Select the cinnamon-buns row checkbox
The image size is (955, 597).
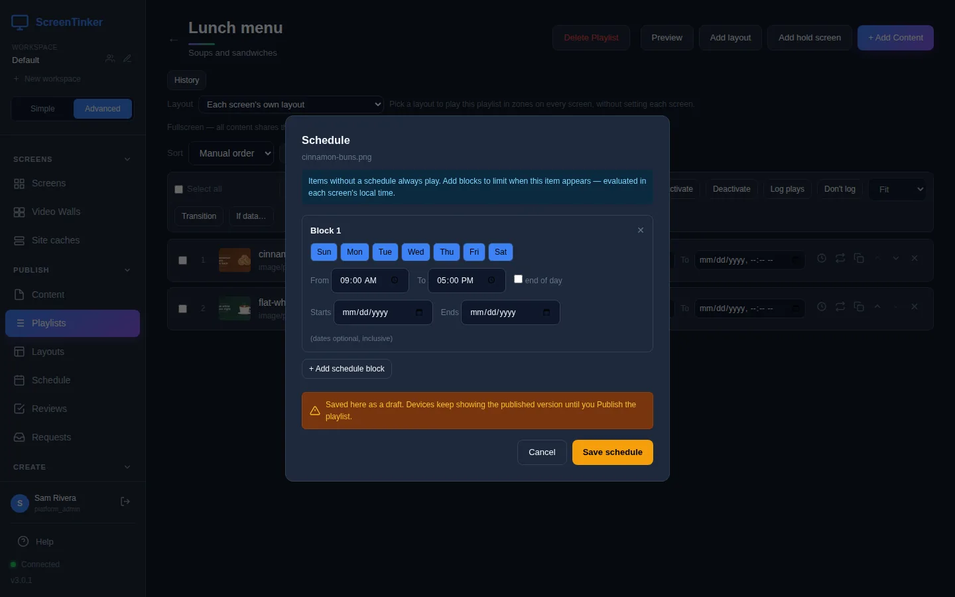click(182, 260)
